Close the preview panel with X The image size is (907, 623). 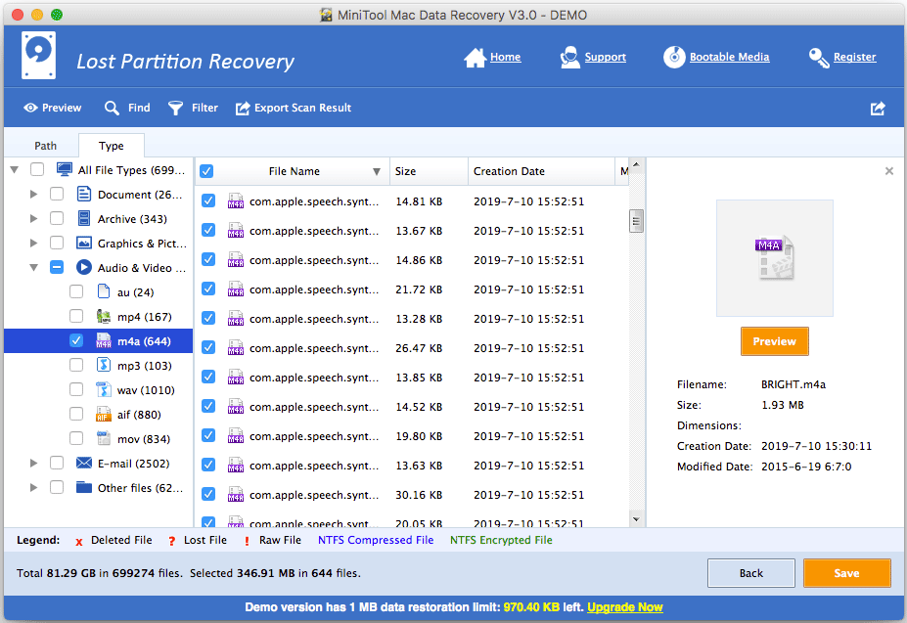(889, 171)
